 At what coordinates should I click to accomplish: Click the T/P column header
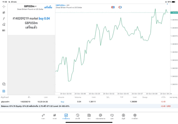click(x=122, y=97)
